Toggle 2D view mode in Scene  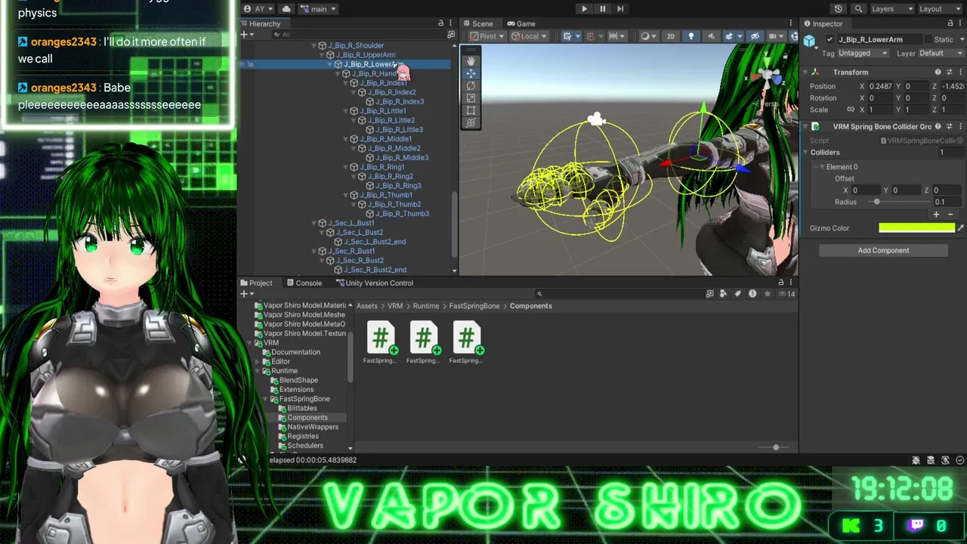670,36
